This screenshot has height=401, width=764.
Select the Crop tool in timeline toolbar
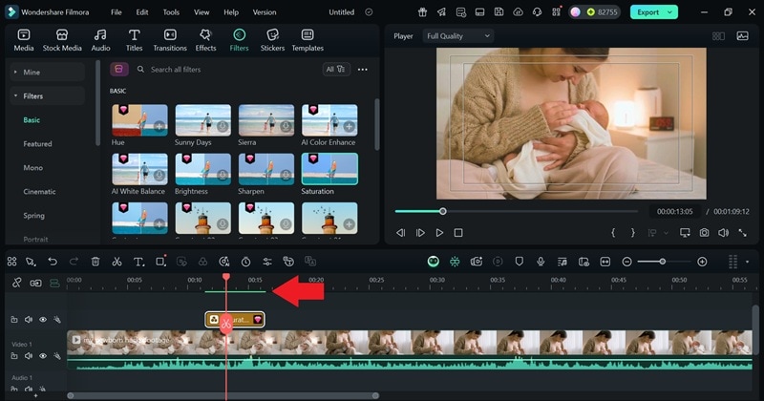click(x=160, y=262)
